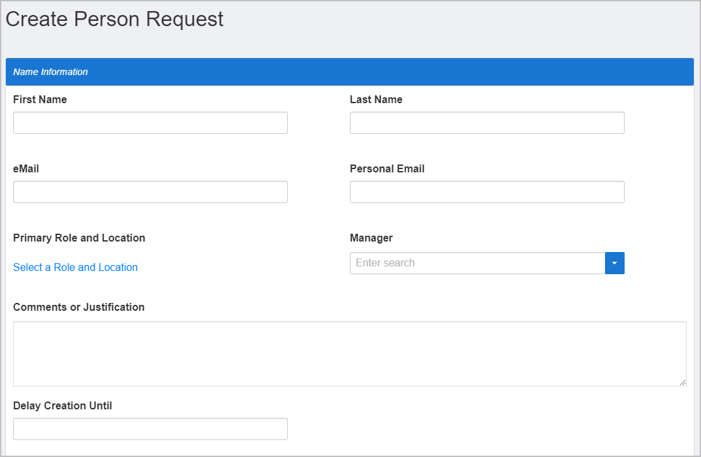Click the Delay Creation Until label
Screen dimensions: 701x457
63,405
